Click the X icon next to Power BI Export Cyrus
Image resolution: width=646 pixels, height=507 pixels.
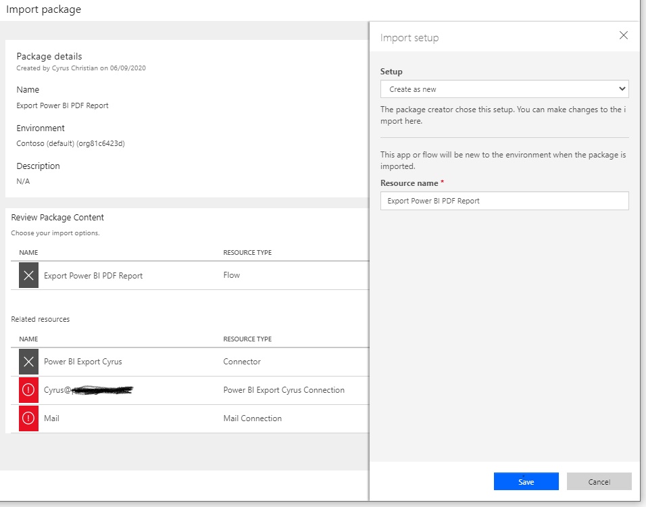pyautogui.click(x=28, y=362)
